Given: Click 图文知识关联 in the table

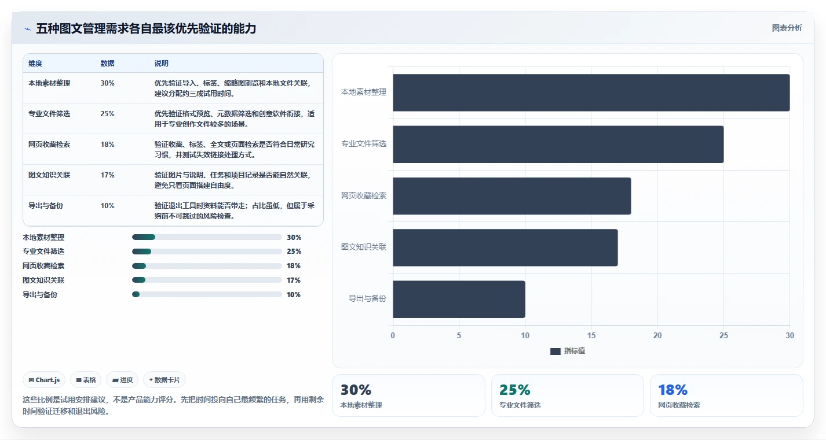Looking at the screenshot, I should click(x=49, y=175).
